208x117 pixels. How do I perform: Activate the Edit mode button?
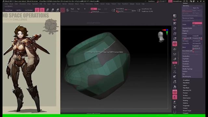coord(37,10)
